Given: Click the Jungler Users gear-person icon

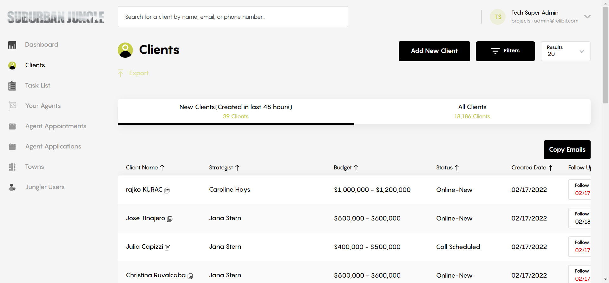Looking at the screenshot, I should (x=12, y=187).
